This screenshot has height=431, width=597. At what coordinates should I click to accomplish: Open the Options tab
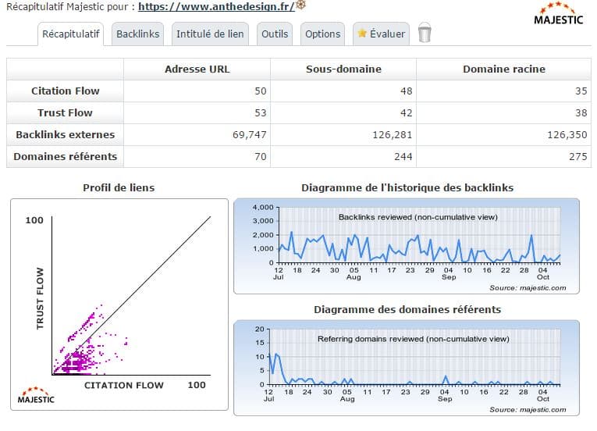click(323, 34)
